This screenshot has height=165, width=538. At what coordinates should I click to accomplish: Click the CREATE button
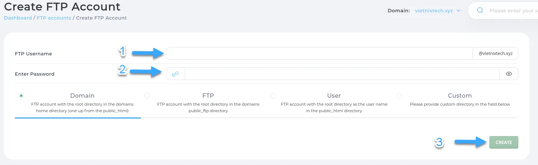pos(504,142)
